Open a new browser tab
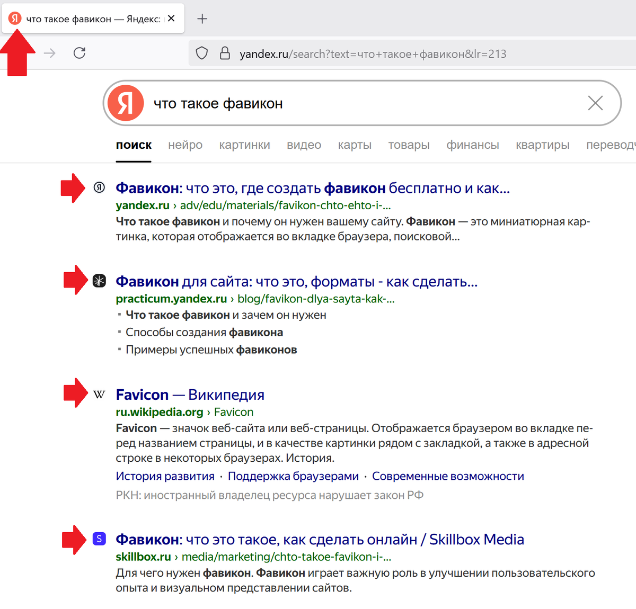 pos(202,17)
